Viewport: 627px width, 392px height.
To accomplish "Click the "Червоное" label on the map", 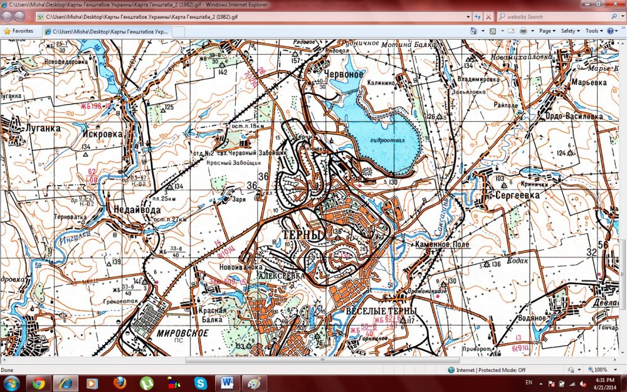I will (344, 73).
